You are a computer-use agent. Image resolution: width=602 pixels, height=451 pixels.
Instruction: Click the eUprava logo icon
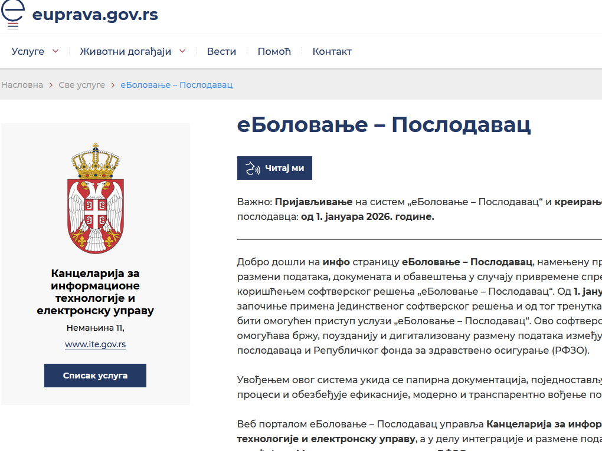tap(13, 14)
